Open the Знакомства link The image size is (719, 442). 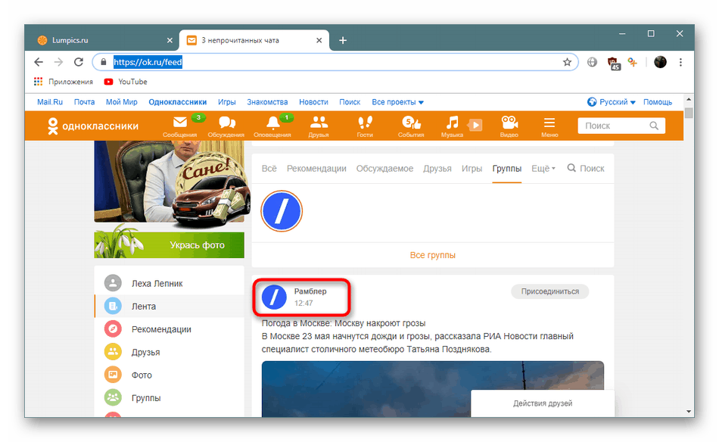coord(267,101)
